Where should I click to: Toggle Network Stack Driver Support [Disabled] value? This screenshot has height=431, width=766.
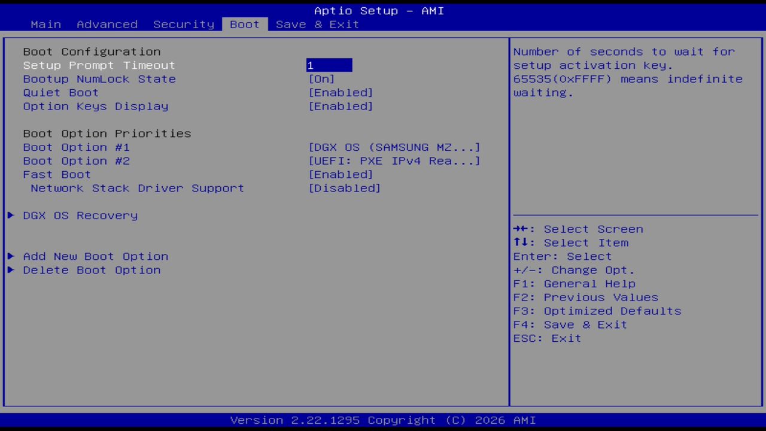pos(345,189)
